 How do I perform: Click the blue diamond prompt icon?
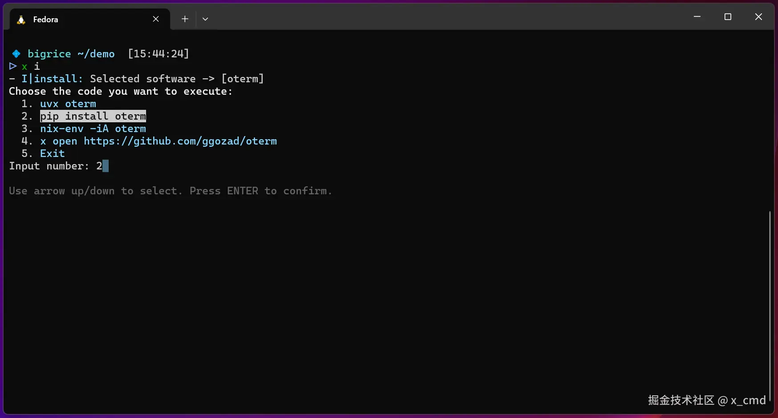point(16,54)
